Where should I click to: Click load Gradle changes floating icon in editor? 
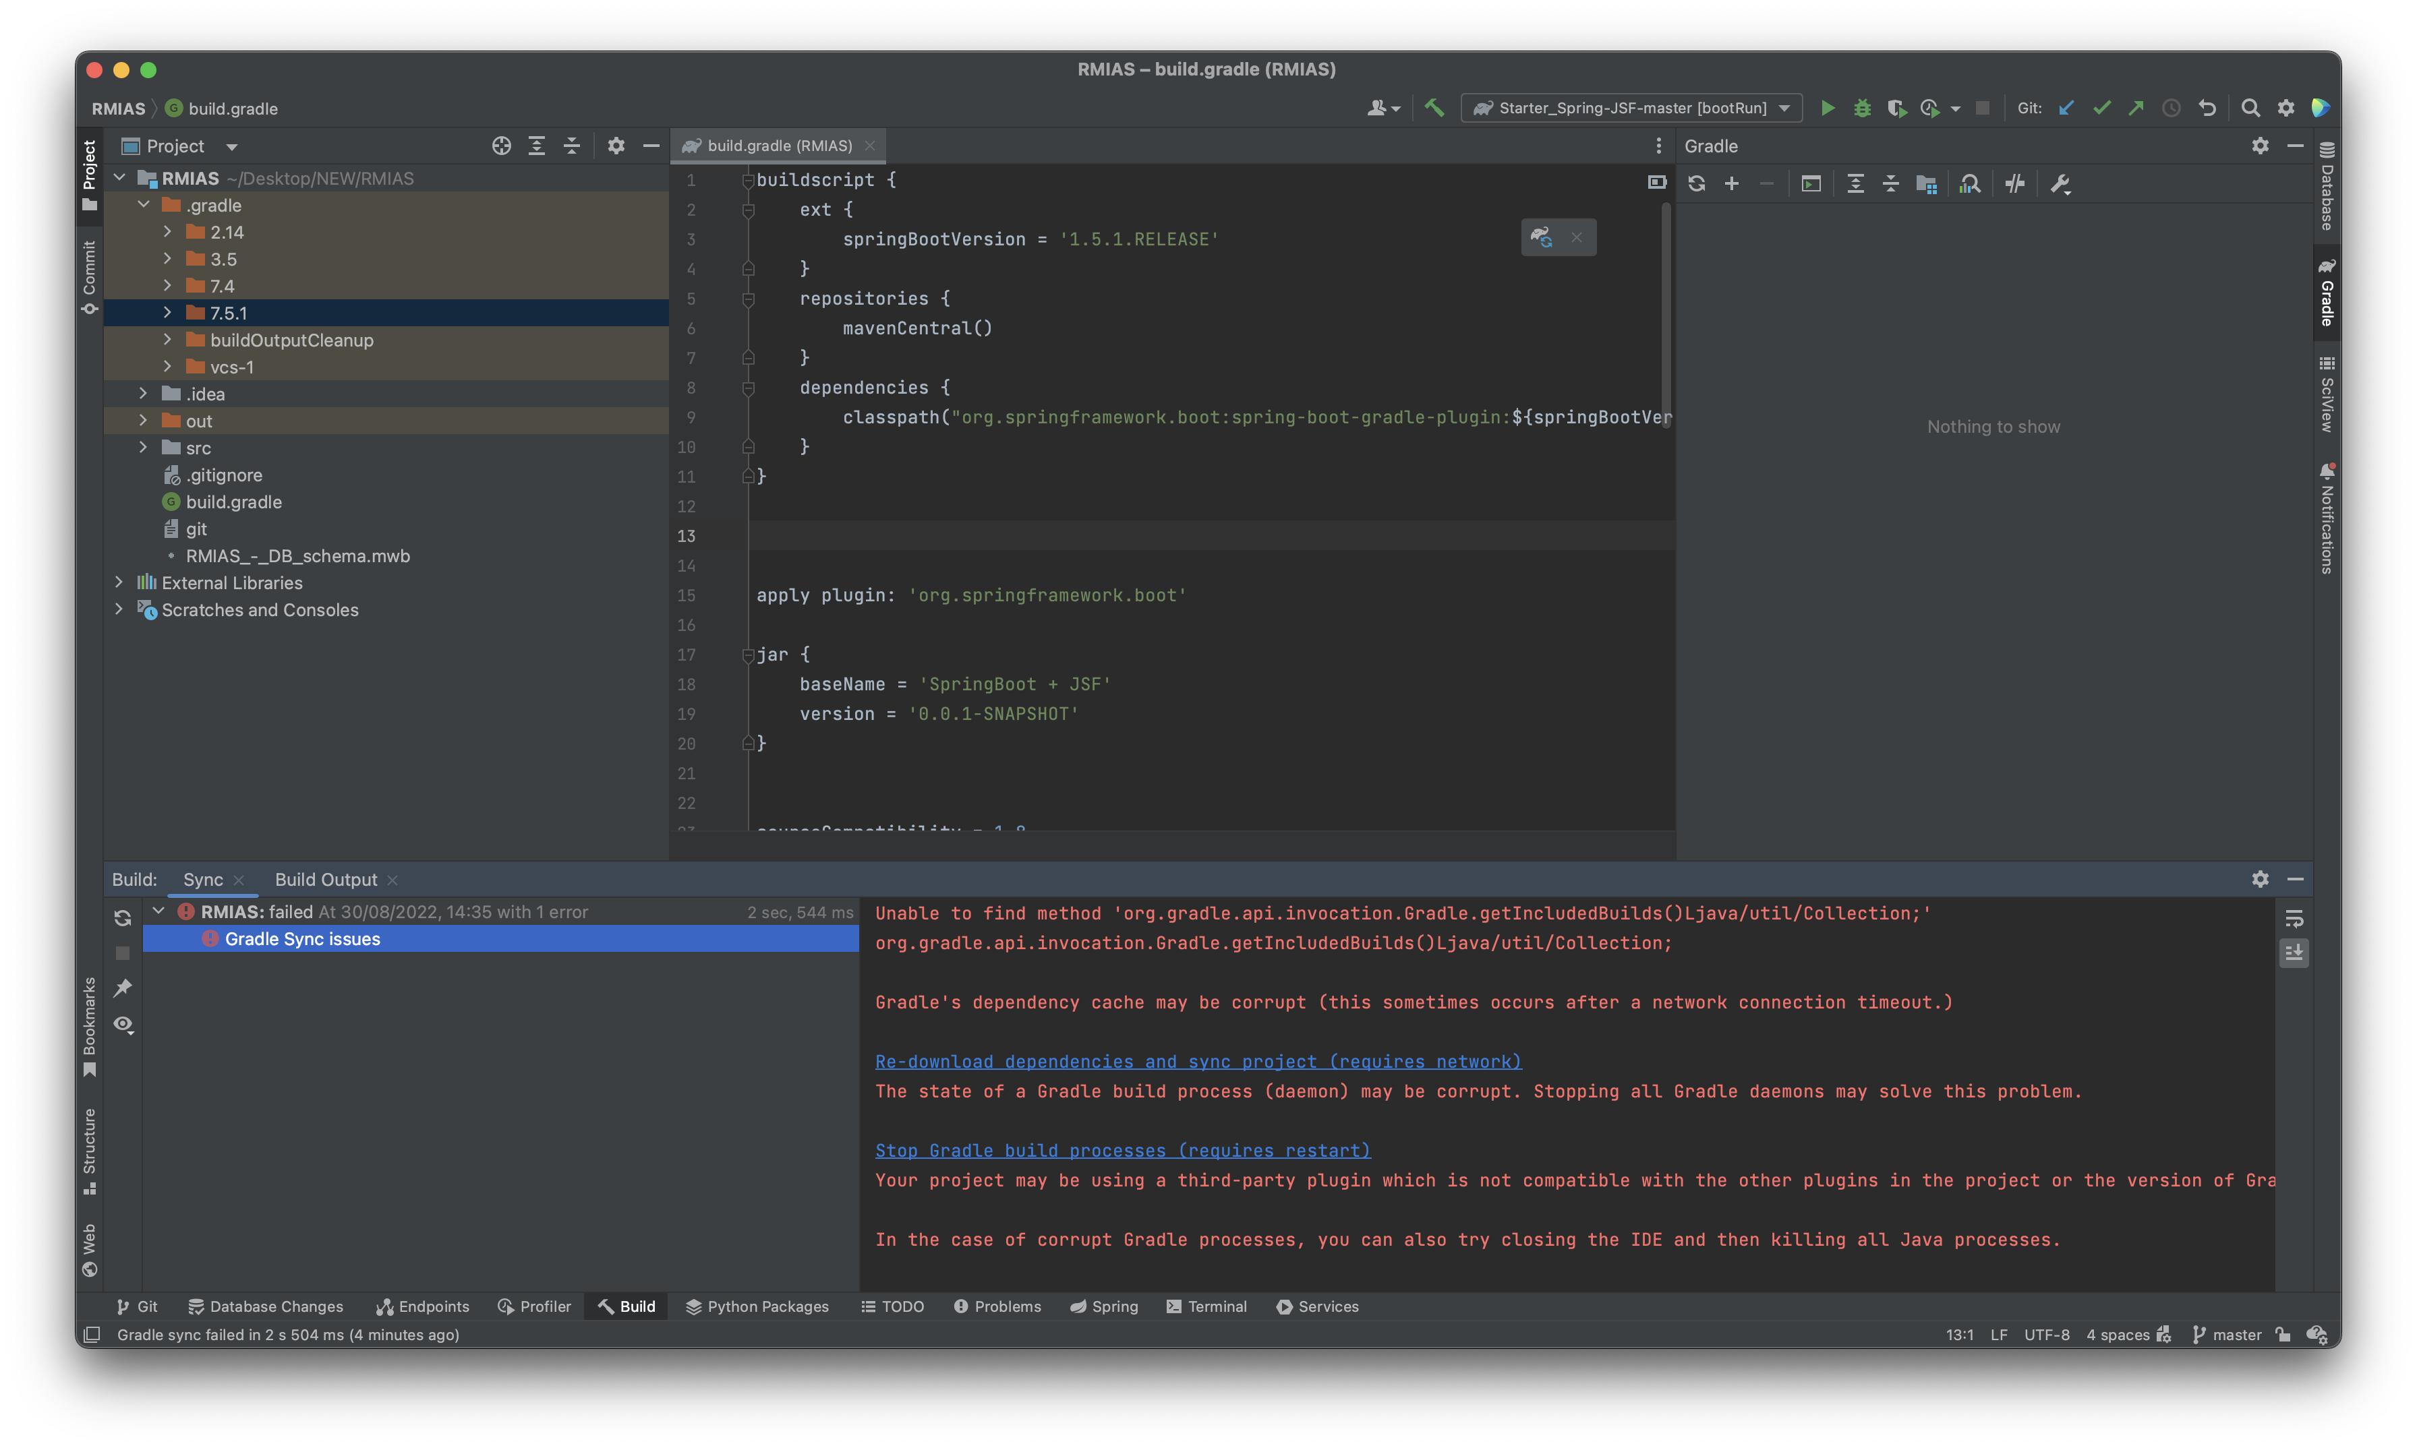pyautogui.click(x=1542, y=237)
